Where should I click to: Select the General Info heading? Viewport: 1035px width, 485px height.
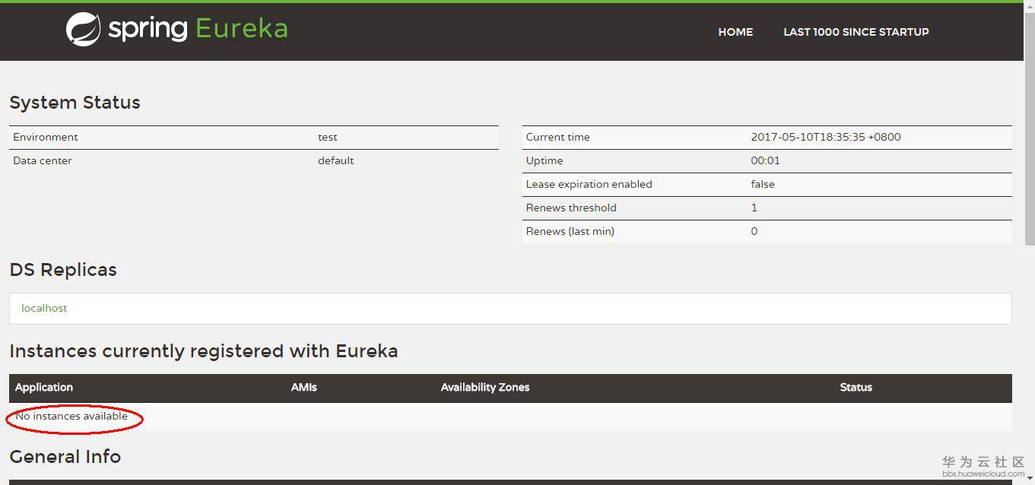(65, 457)
